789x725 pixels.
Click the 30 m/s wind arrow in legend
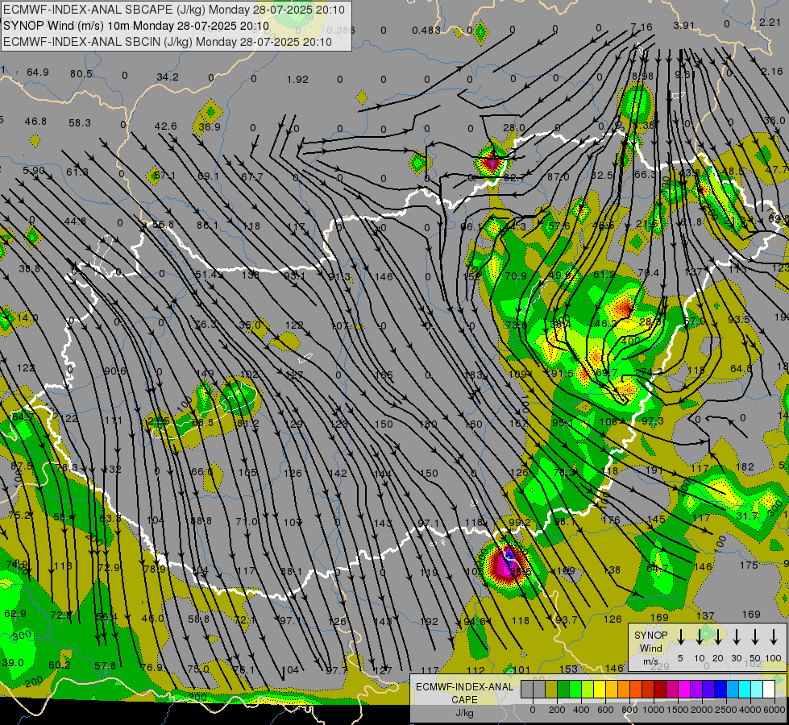click(x=737, y=637)
